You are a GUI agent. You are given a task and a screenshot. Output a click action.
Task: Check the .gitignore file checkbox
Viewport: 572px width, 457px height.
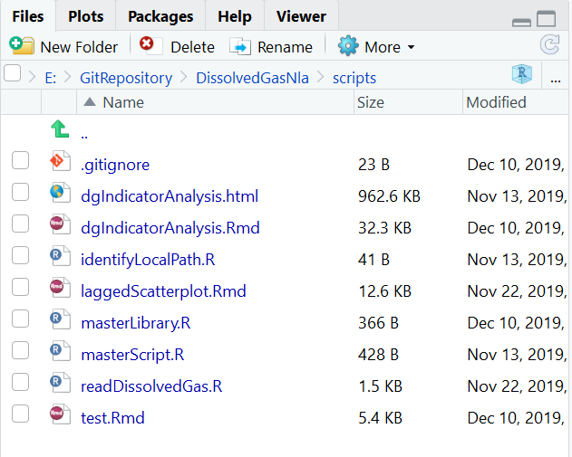(x=21, y=160)
